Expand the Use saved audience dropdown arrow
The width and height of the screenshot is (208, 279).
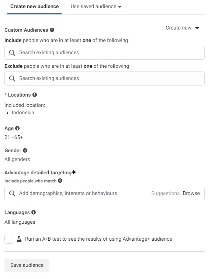coord(120,7)
